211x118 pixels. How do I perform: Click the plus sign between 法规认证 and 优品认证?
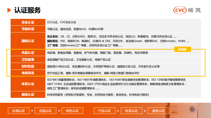coord(32,111)
